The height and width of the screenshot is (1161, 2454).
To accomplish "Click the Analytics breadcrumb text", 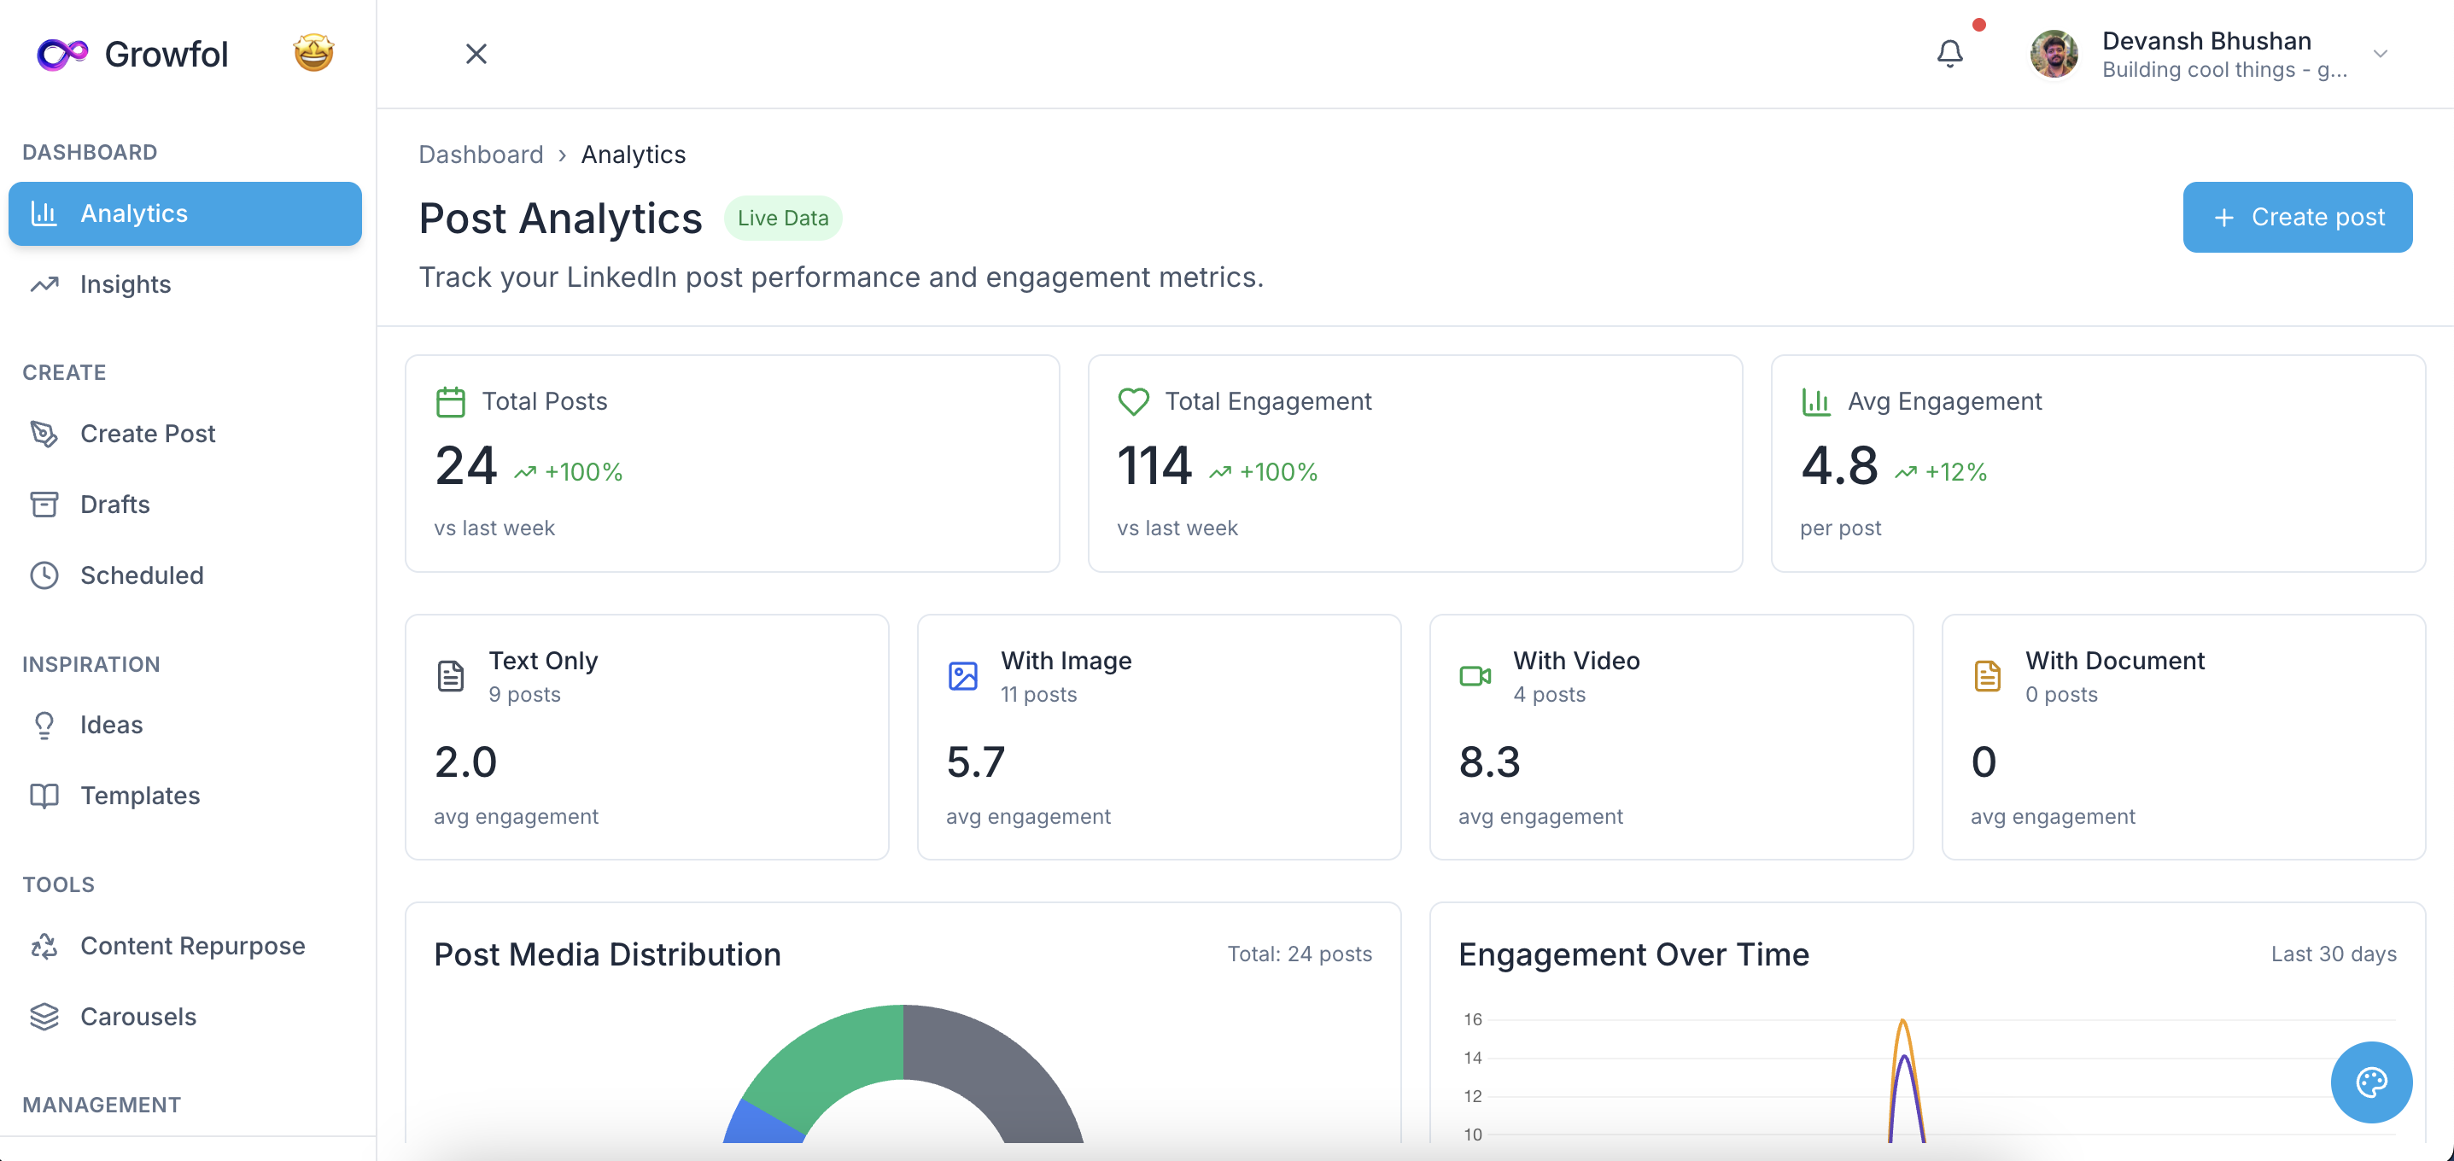I will [634, 155].
